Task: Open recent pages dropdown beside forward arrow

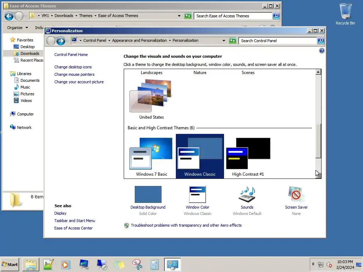Action: pyautogui.click(x=67, y=41)
